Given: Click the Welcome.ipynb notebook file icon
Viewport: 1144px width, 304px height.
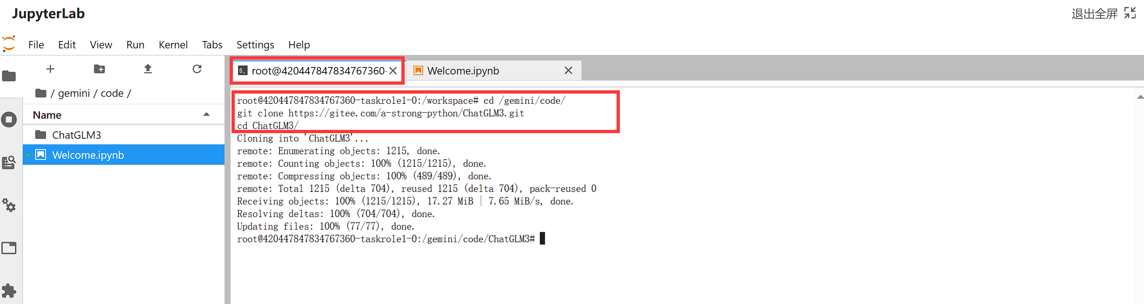Looking at the screenshot, I should 41,155.
